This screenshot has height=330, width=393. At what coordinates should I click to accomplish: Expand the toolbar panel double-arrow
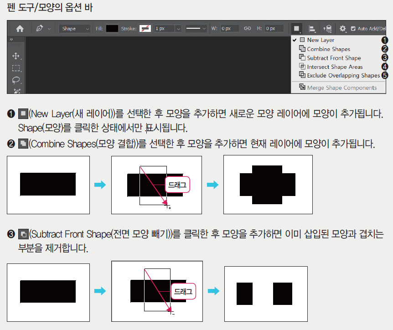click(11, 40)
